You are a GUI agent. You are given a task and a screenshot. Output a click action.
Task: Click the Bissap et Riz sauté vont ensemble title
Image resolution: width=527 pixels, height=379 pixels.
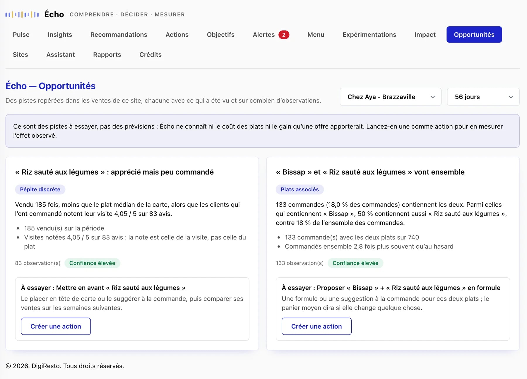pos(370,172)
